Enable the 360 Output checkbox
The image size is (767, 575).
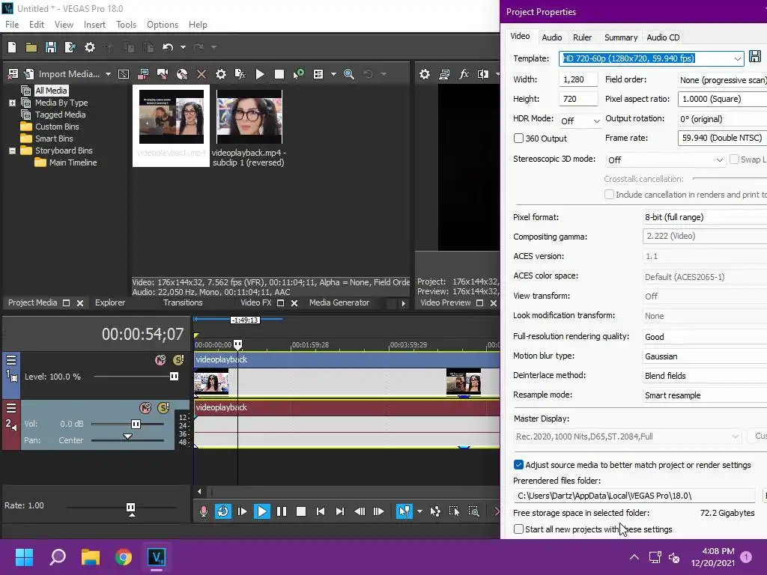tap(518, 139)
